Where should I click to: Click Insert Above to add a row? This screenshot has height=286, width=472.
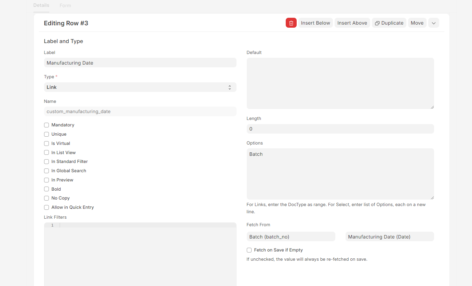click(352, 23)
